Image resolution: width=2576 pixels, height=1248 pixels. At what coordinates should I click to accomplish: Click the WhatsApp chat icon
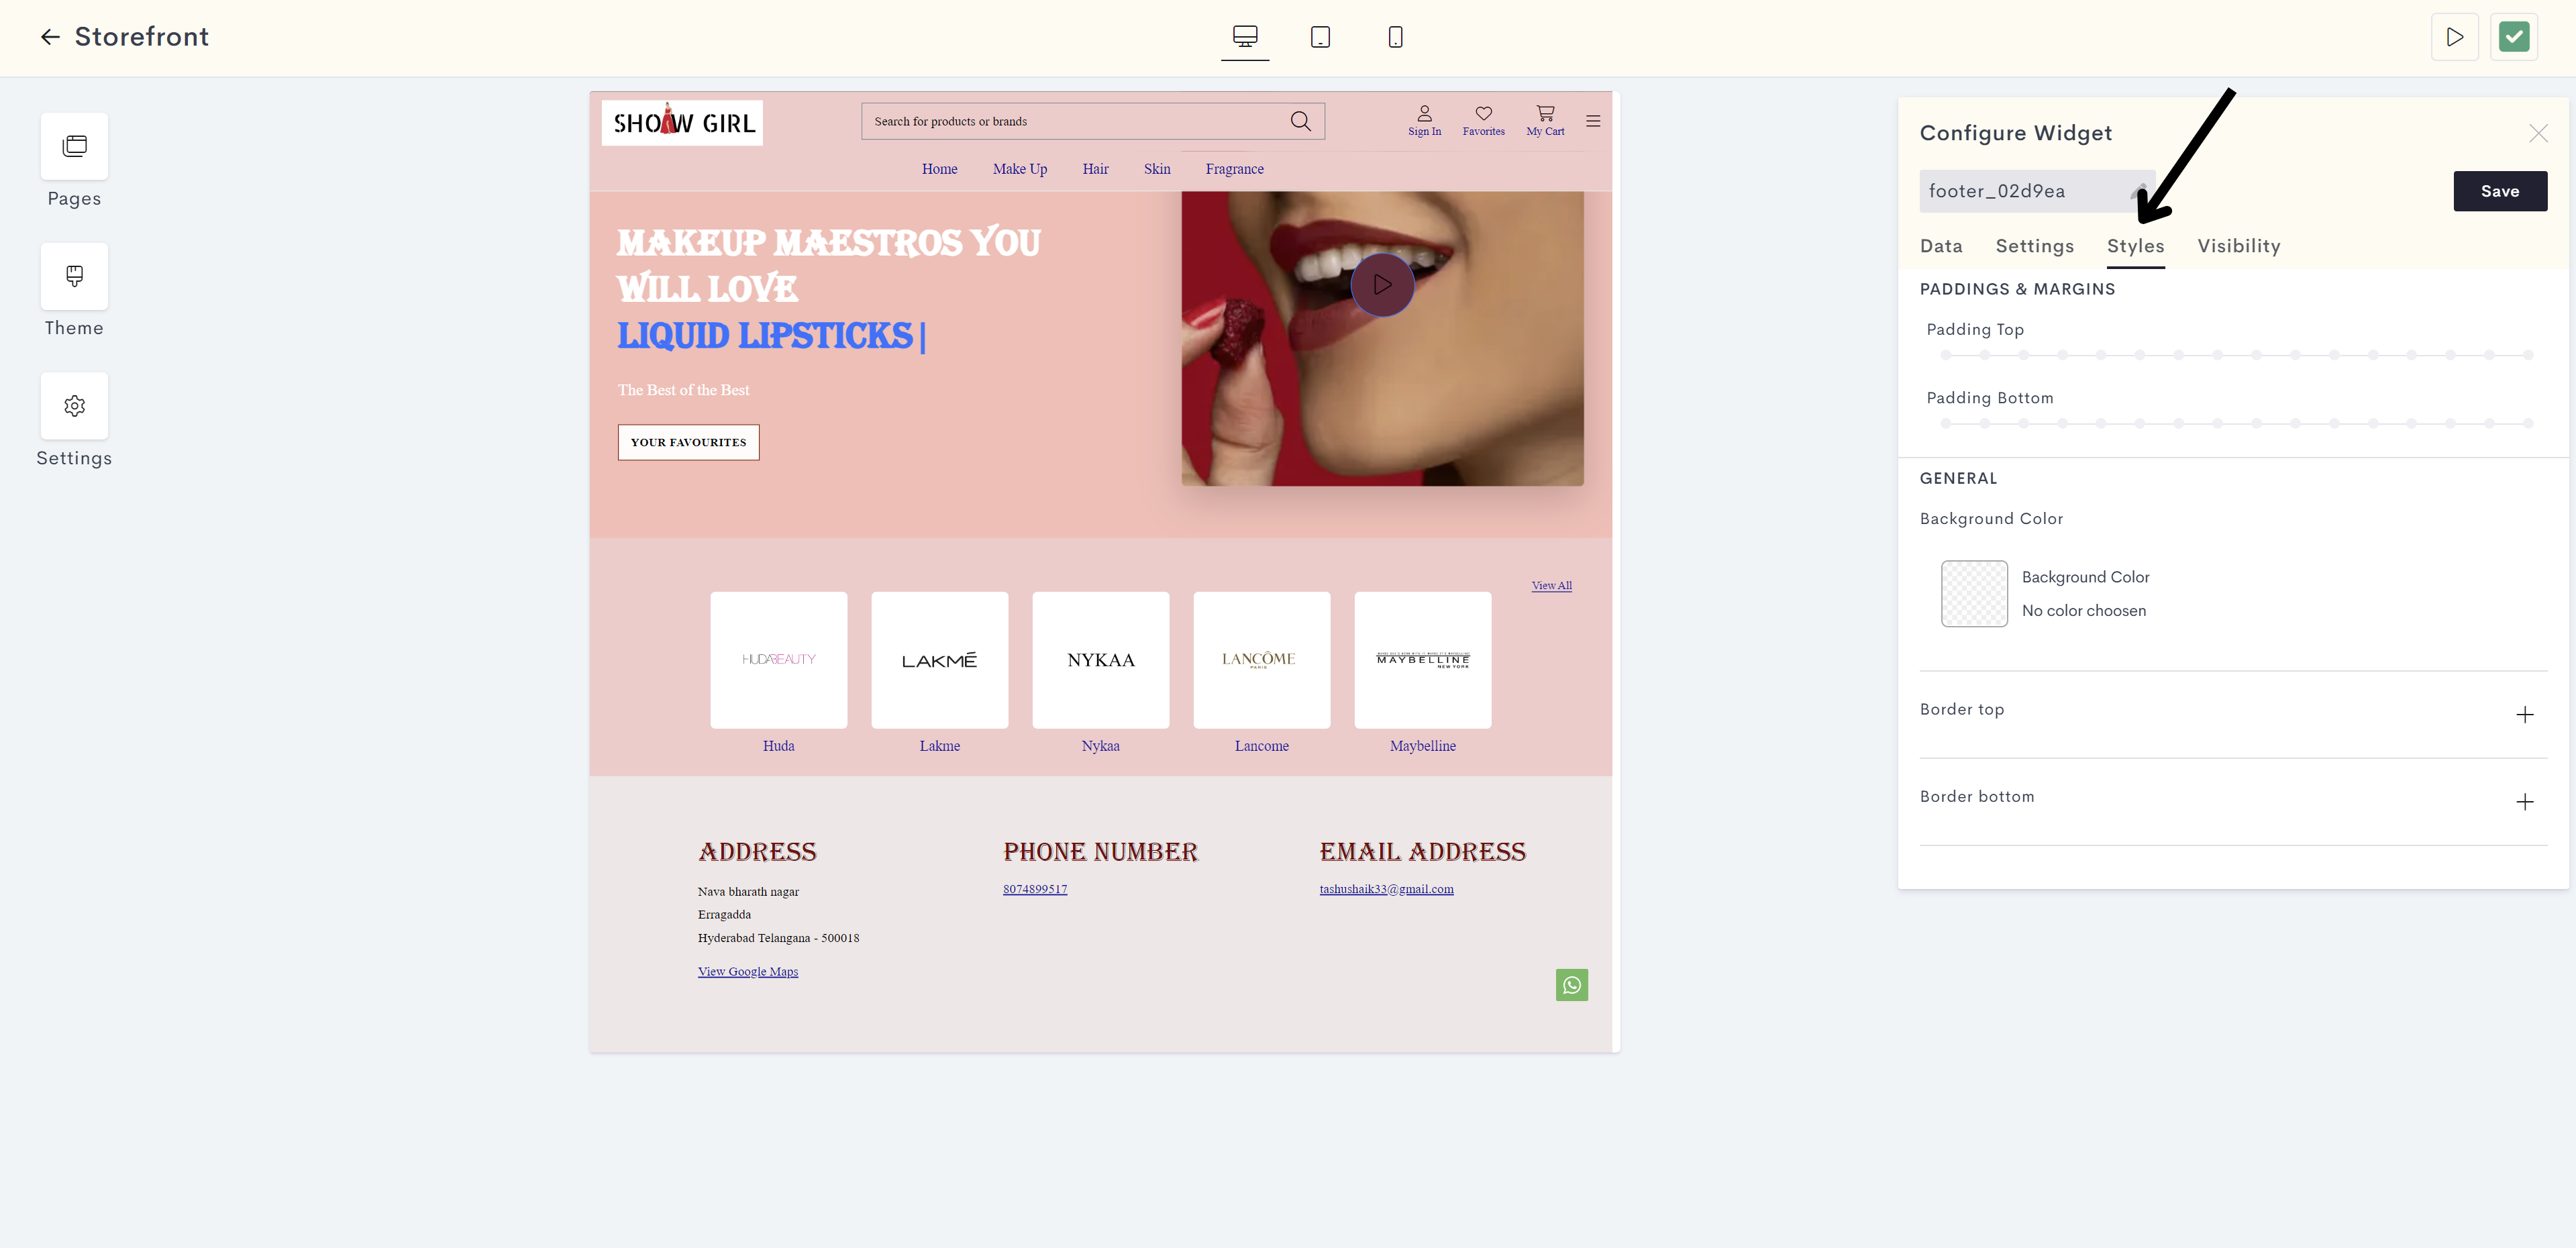tap(1571, 985)
